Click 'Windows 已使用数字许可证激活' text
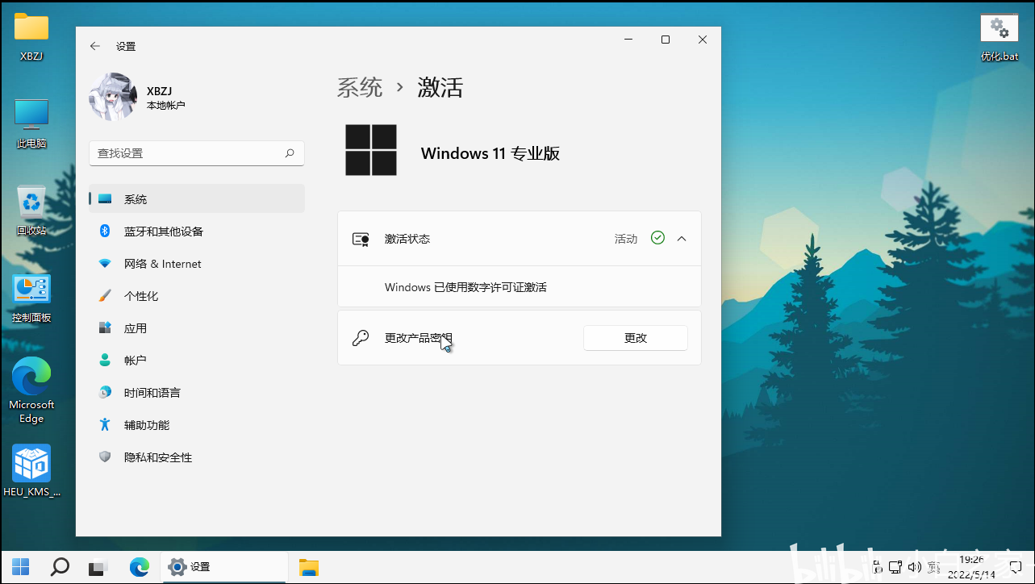The width and height of the screenshot is (1035, 584). (x=465, y=287)
